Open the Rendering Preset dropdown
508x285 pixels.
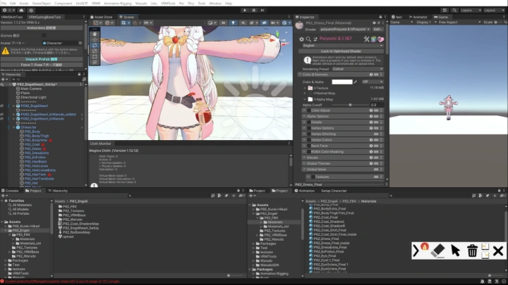(x=356, y=69)
